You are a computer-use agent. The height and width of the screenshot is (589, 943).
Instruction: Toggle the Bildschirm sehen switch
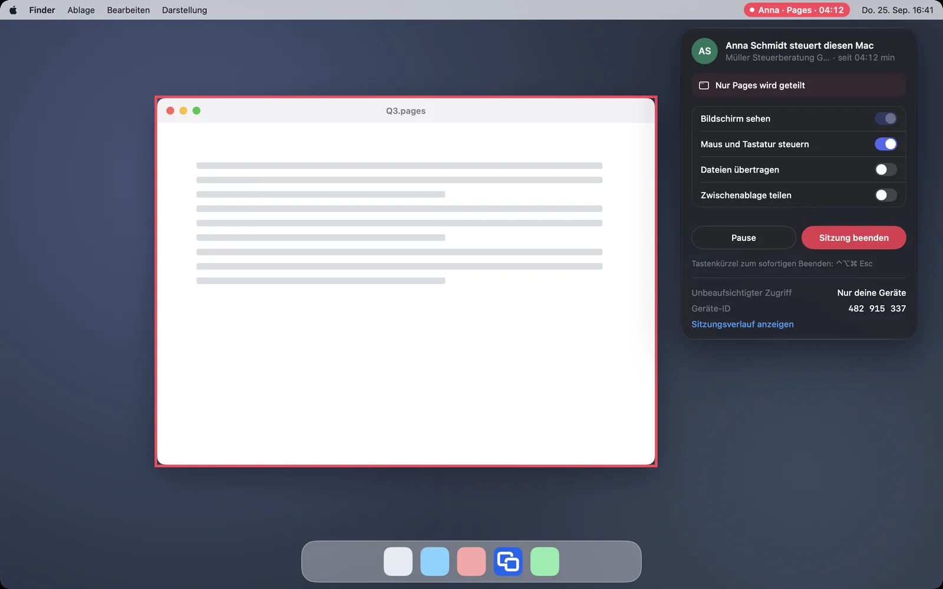coord(885,118)
